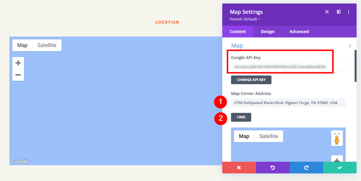The width and height of the screenshot is (361, 181).
Task: Click the Change API Key button
Action: (251, 80)
